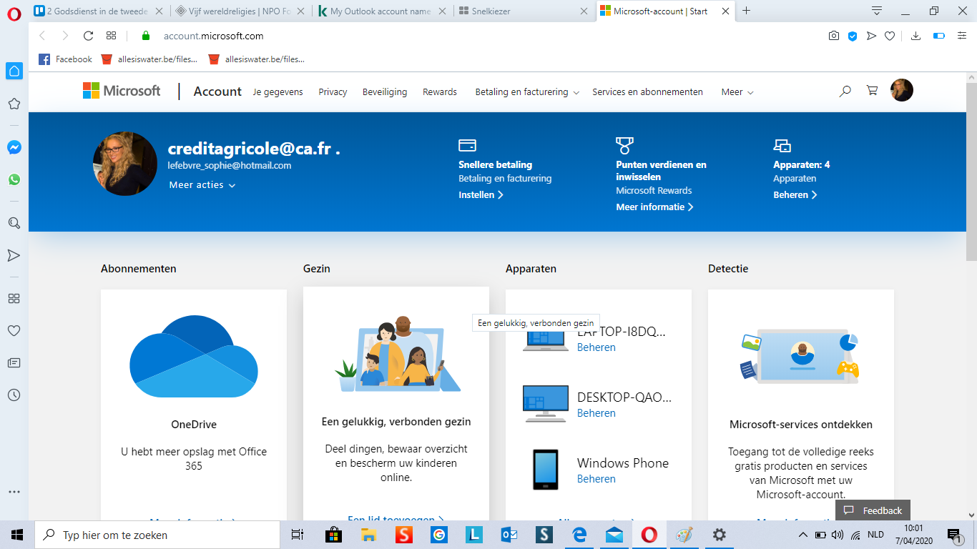This screenshot has width=977, height=549.
Task: Switch to Vijf wereldreligies NPO tab
Action: 241,11
